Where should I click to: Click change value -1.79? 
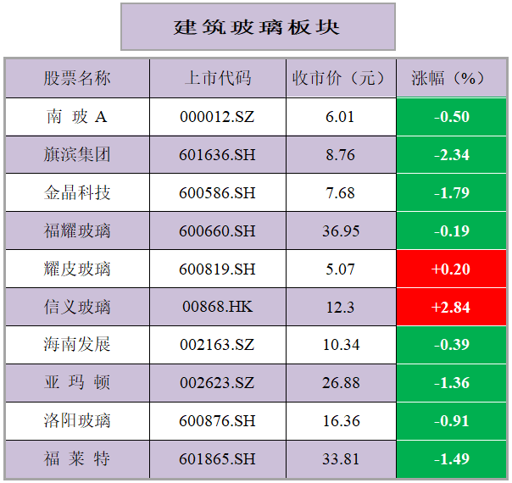point(452,193)
